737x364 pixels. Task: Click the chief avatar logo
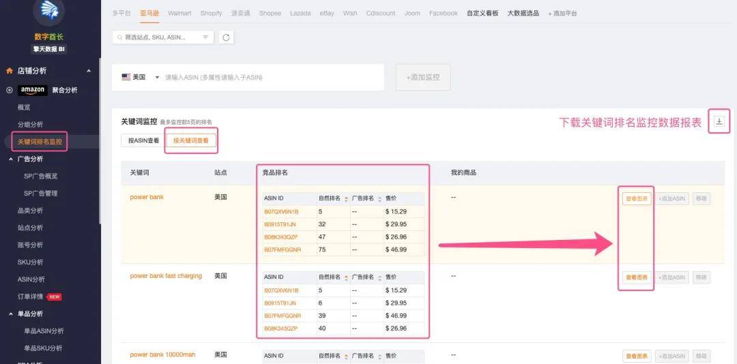click(49, 12)
